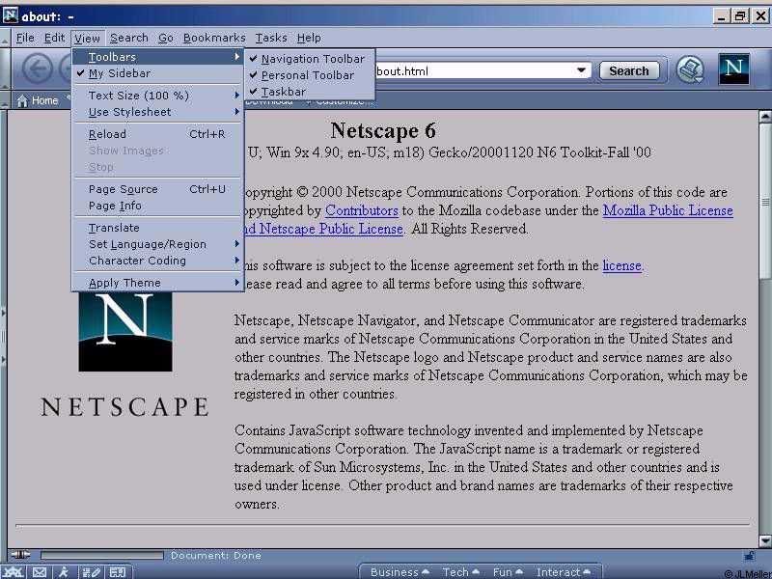This screenshot has width=772, height=579.
Task: Toggle My Sidebar in View menu
Action: coord(157,73)
